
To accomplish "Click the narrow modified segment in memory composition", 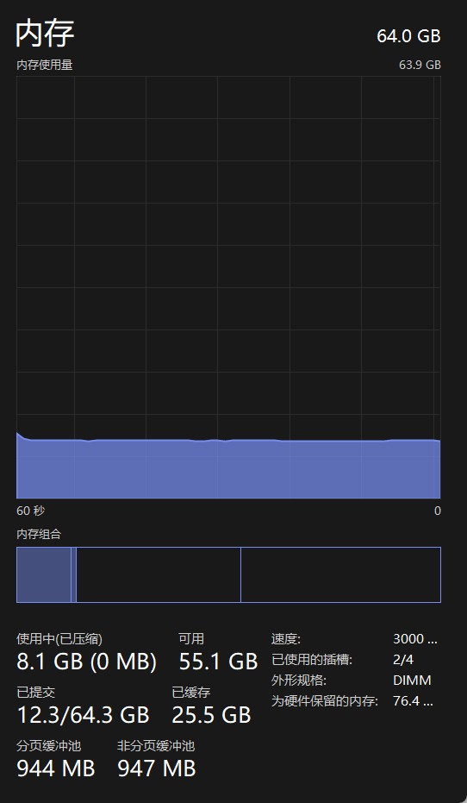I will tap(73, 574).
